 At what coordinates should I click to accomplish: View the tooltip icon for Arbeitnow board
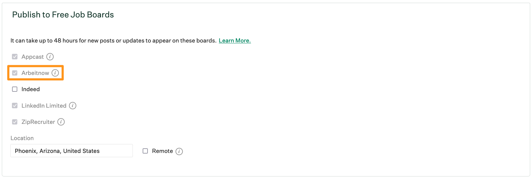[x=55, y=73]
